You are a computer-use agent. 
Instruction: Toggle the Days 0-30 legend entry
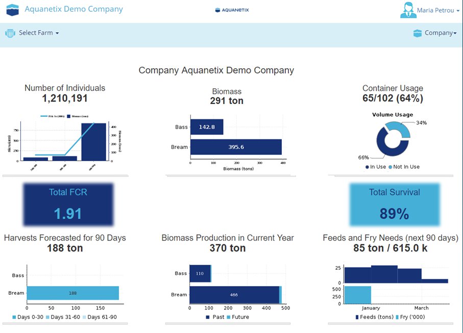click(x=28, y=317)
